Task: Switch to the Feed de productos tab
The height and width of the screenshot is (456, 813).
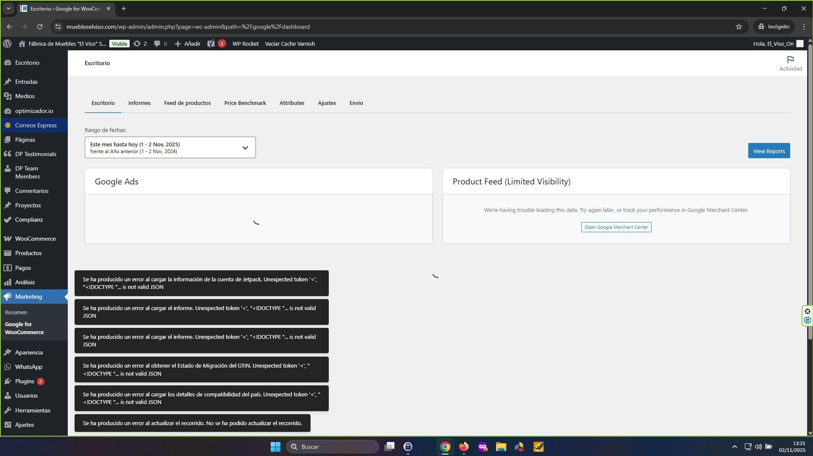Action: pyautogui.click(x=187, y=103)
